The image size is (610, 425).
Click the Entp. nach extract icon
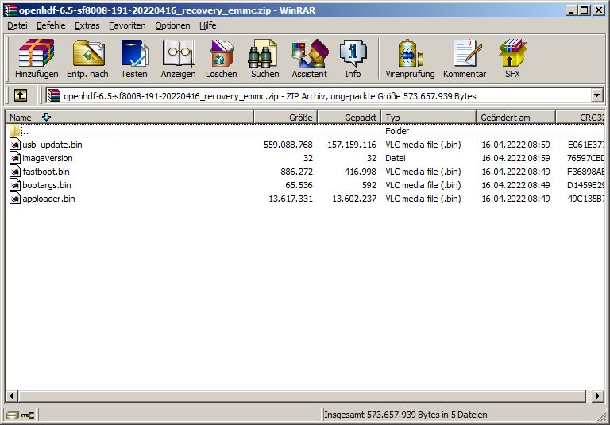(x=88, y=53)
